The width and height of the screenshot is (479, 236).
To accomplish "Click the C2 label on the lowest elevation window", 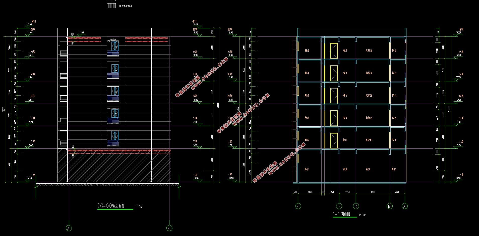I will pyautogui.click(x=116, y=137).
